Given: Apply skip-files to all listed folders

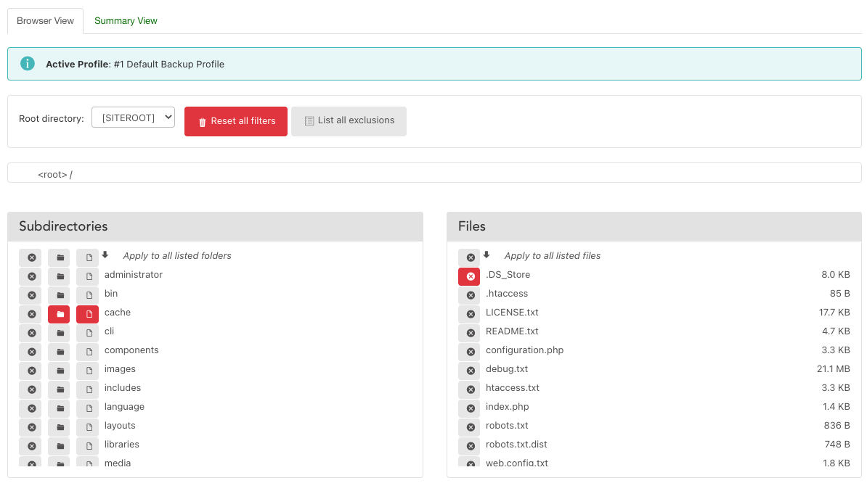Looking at the screenshot, I should tap(88, 257).
